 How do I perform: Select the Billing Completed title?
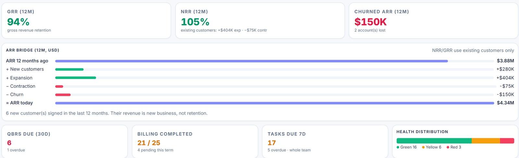(165, 134)
